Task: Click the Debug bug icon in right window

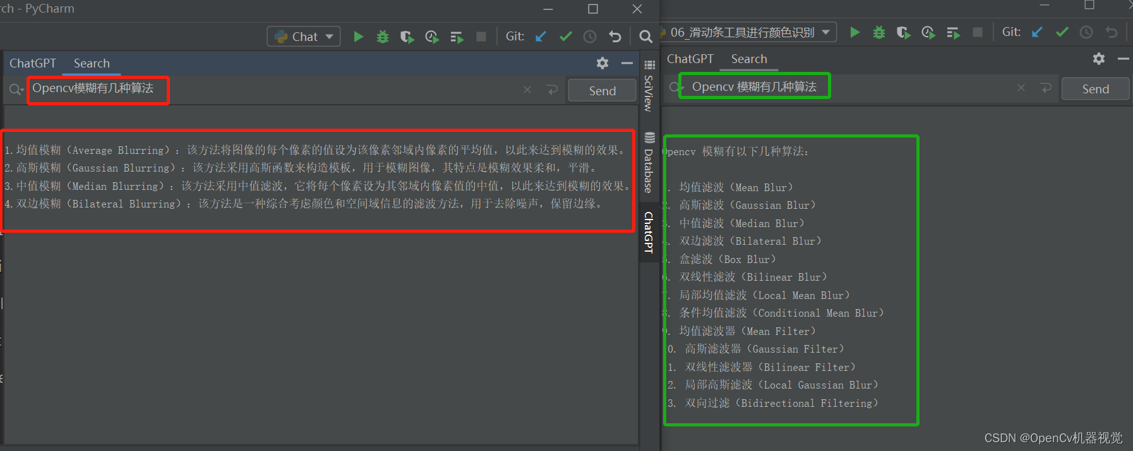Action: [878, 32]
